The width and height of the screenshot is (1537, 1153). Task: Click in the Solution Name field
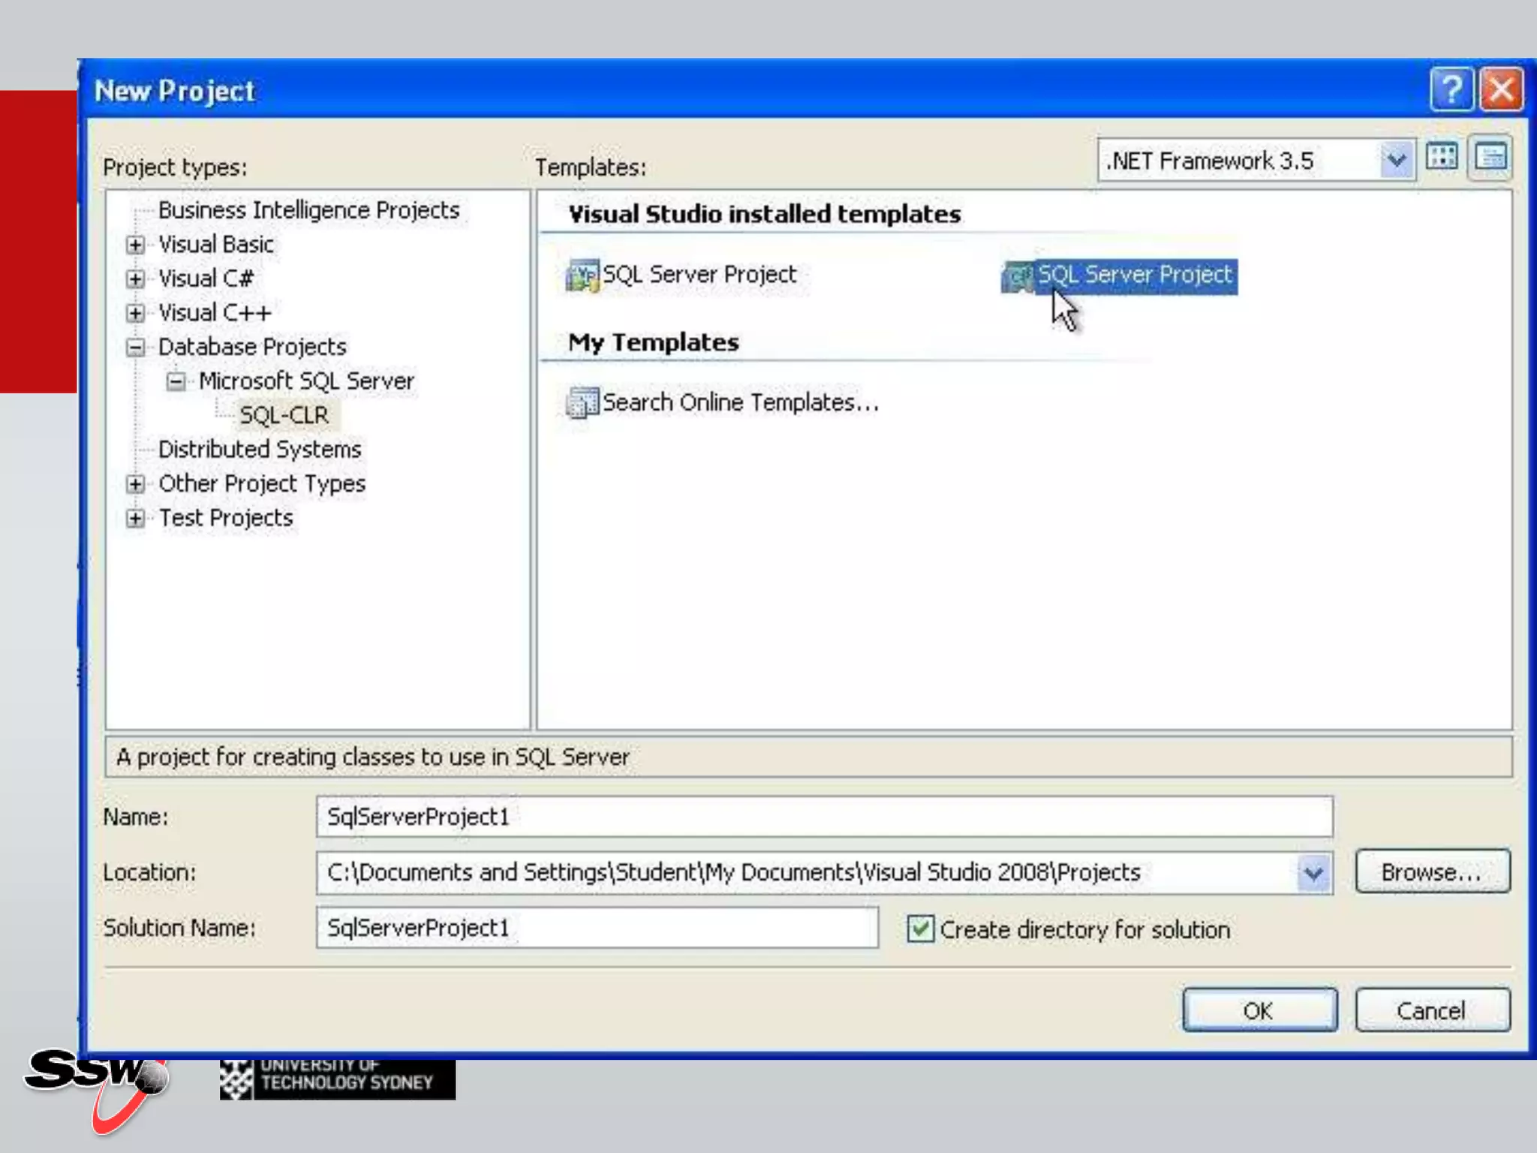597,928
